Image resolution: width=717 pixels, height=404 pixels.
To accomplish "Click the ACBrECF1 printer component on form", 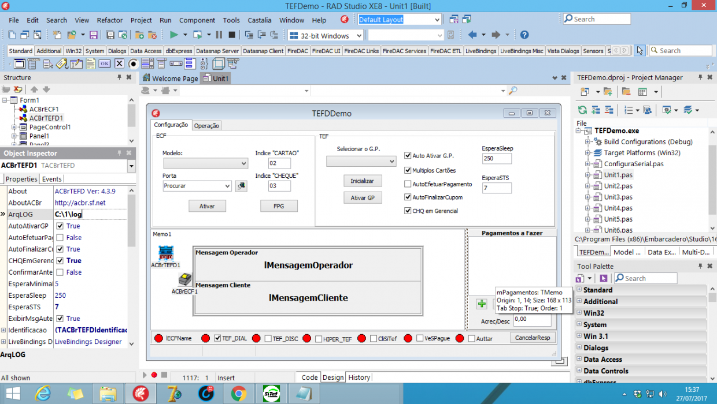I will click(x=185, y=280).
